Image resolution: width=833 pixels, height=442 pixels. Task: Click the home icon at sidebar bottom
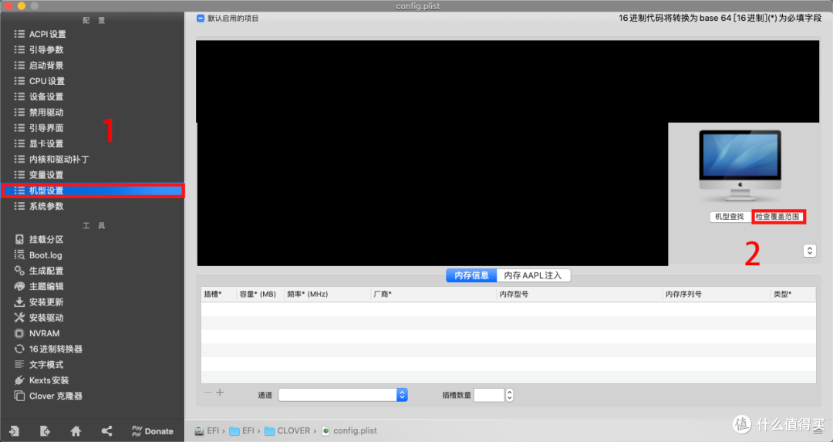click(76, 431)
